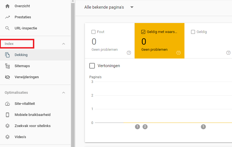232x147 pixels.
Task: Click the Overzicht home icon
Action: pos(7,6)
